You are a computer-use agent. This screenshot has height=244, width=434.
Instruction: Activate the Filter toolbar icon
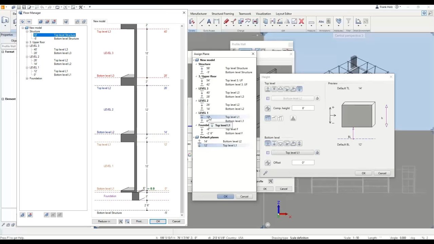click(x=348, y=21)
